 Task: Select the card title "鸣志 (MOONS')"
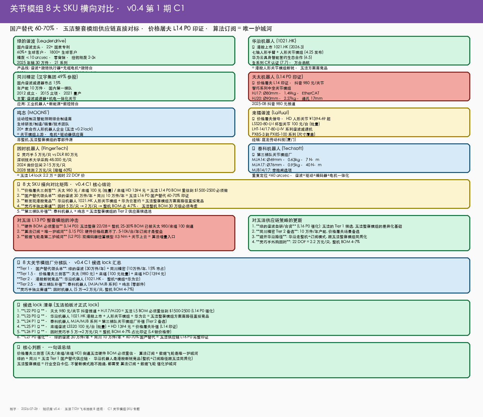click(33, 113)
